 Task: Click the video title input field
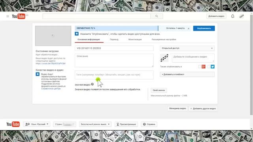[x=114, y=48]
